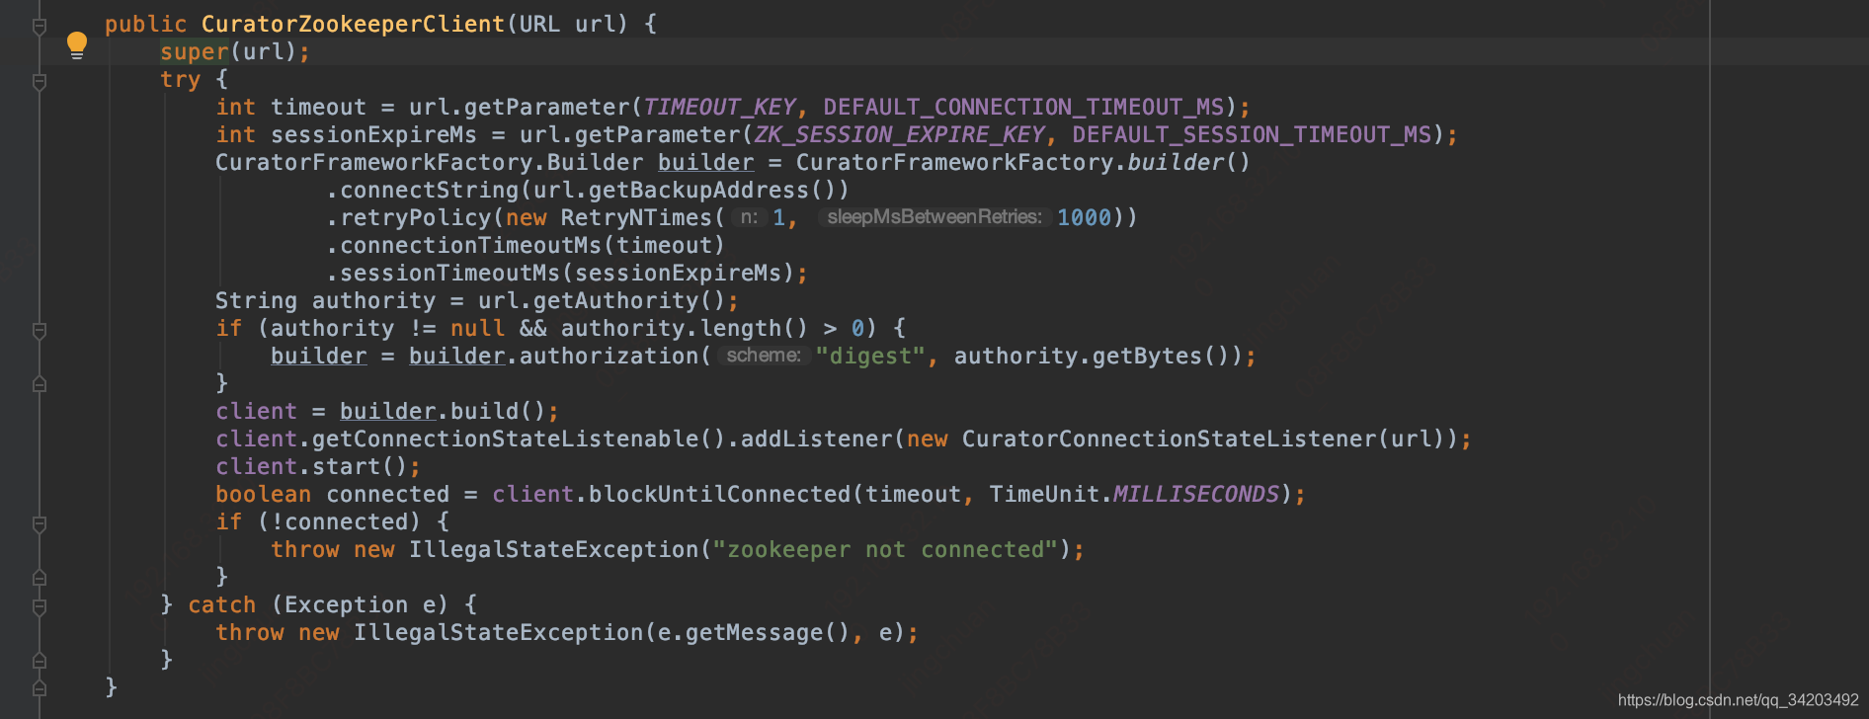
Task: Click the 'scheme:' parameter hint
Action: (x=764, y=356)
